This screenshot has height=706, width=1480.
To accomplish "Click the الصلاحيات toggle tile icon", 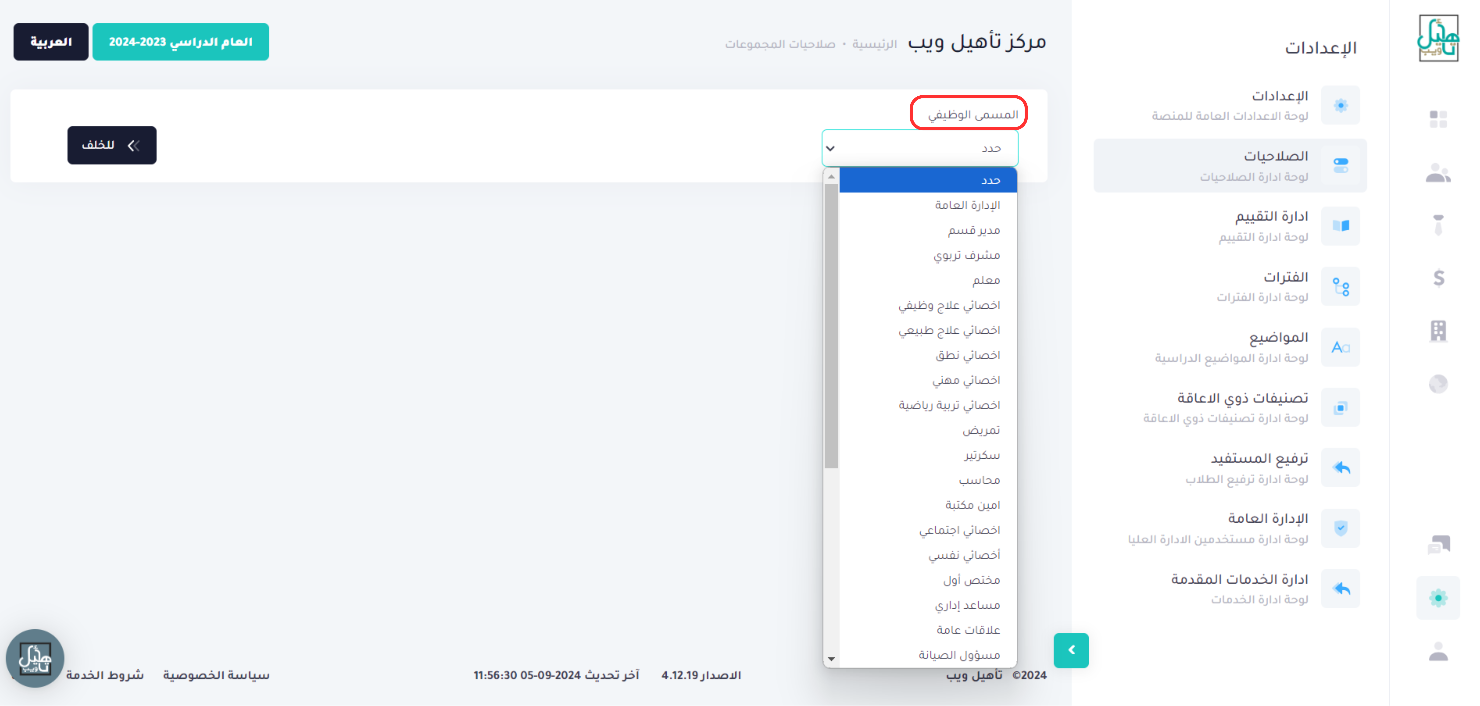I will click(1340, 165).
